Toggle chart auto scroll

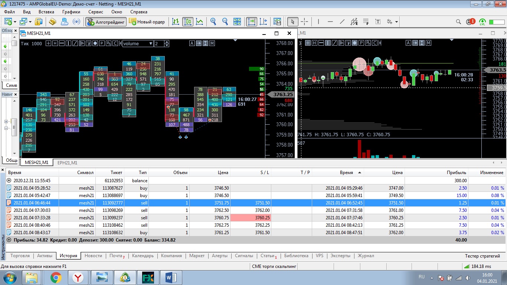click(252, 22)
